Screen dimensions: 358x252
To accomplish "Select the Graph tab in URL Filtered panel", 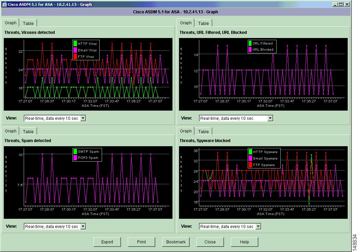I will [x=186, y=23].
